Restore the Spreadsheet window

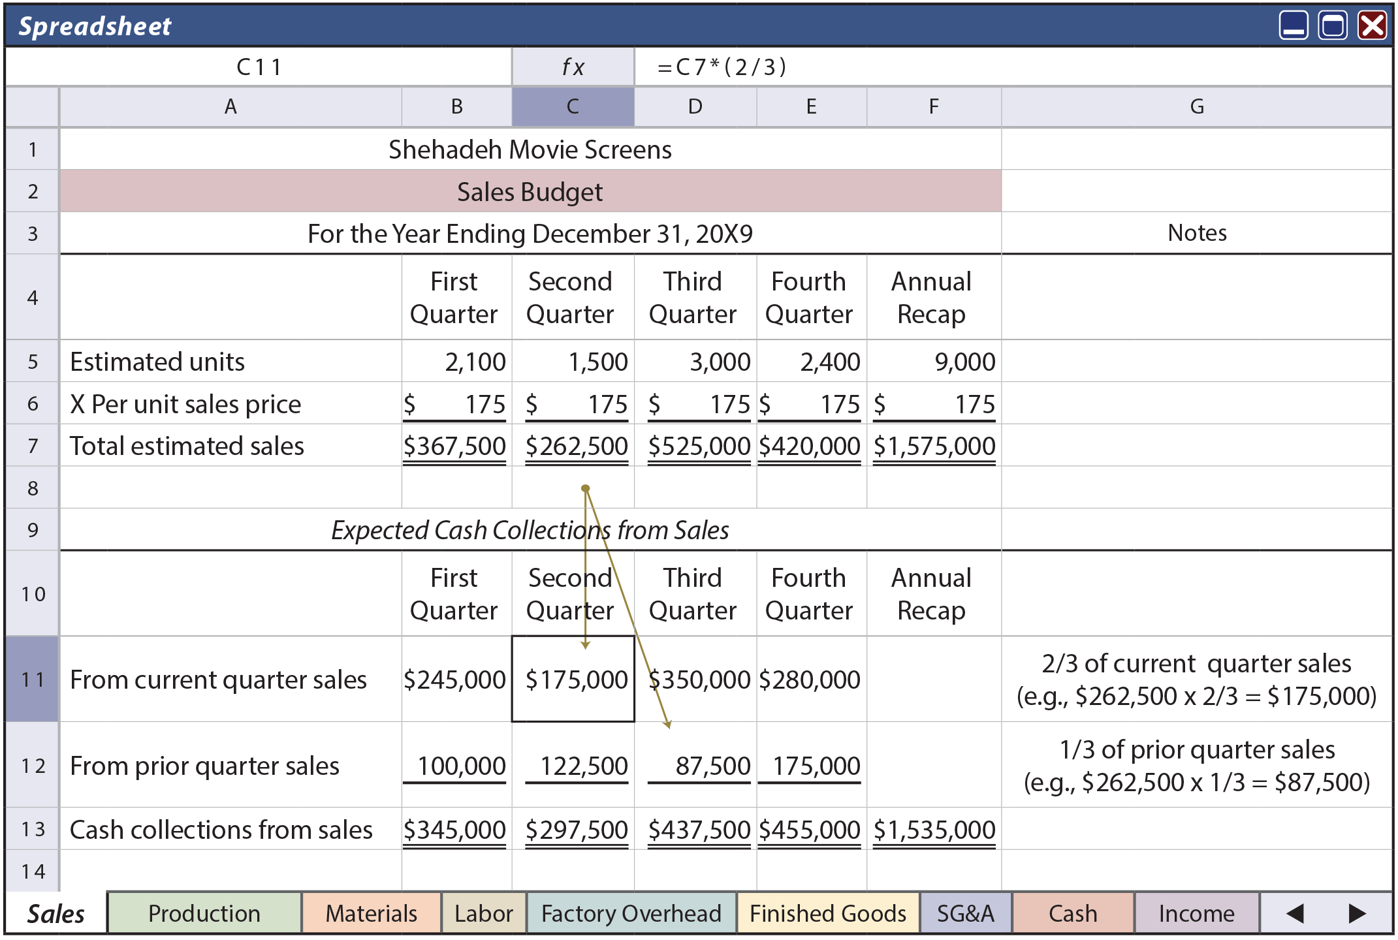[1331, 26]
